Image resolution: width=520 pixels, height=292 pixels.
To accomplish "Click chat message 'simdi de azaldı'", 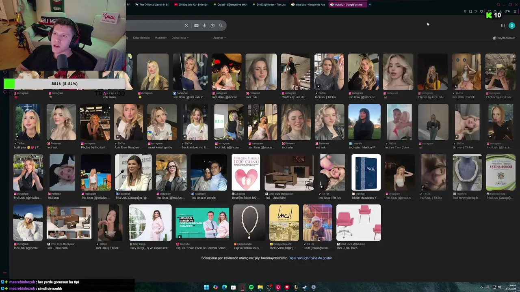I will (x=49, y=289).
